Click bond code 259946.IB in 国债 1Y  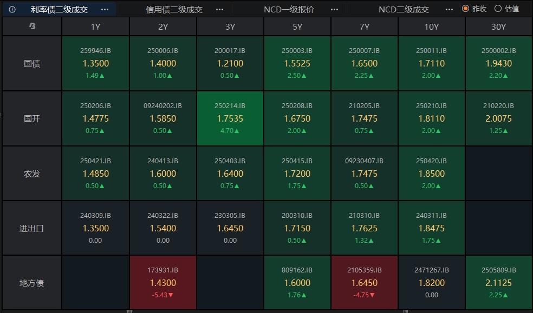[x=95, y=51]
